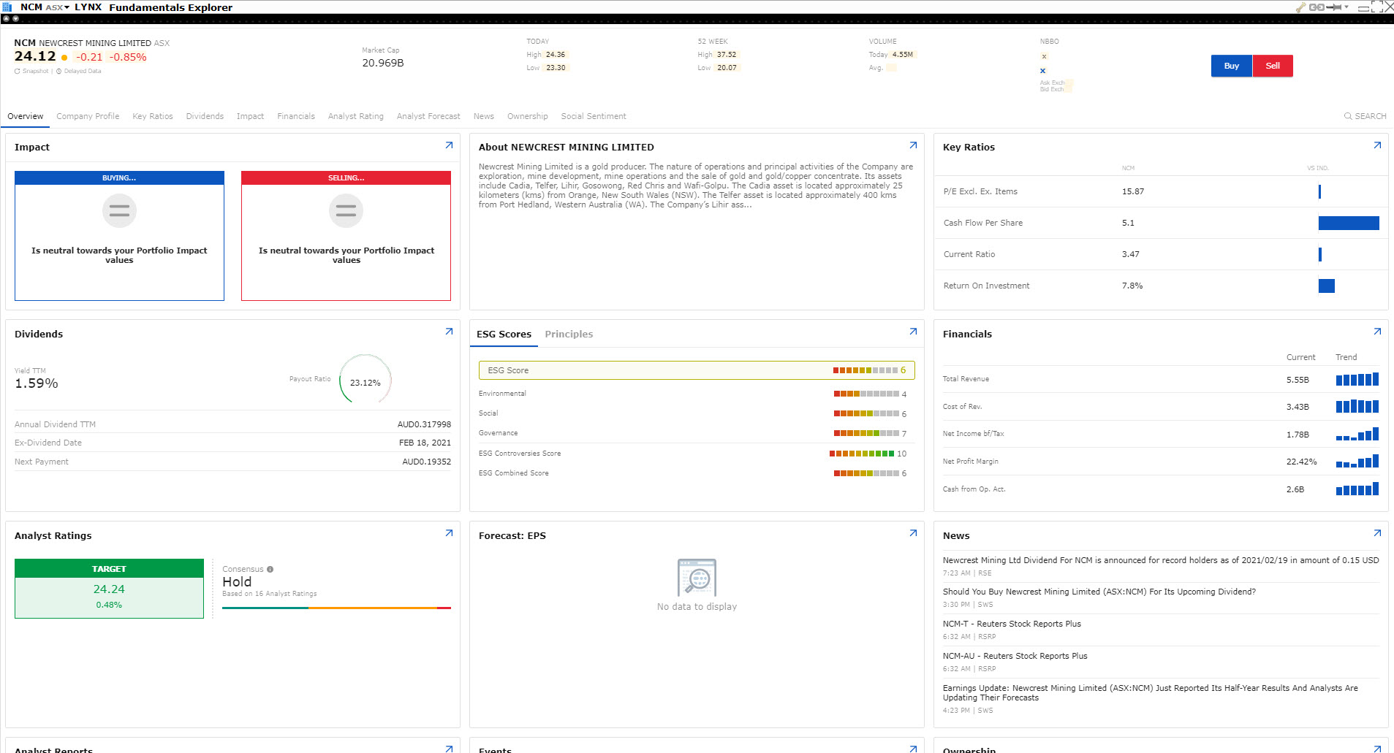This screenshot has width=1394, height=753.
Task: Open dropdown arrow next to pushpin
Action: coord(1346,7)
